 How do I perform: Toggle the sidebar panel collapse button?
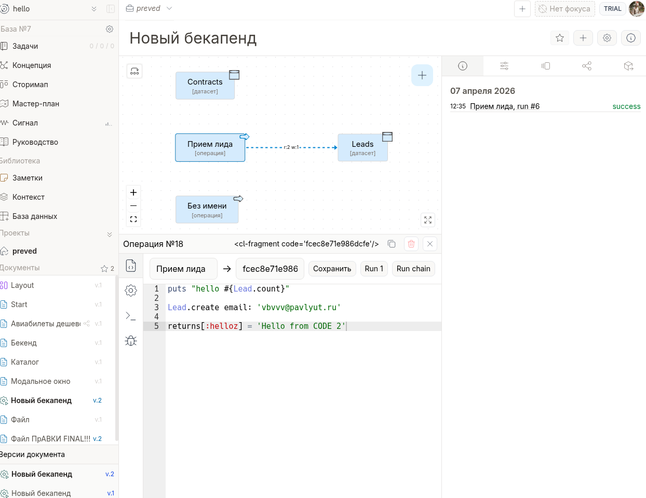(111, 9)
